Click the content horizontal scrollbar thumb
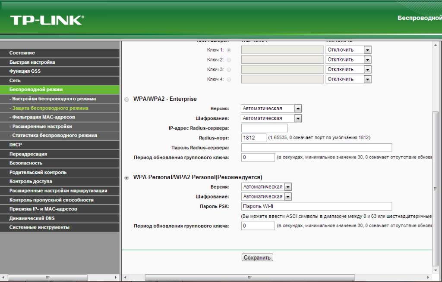The height and width of the screenshot is (282, 442). point(249,278)
